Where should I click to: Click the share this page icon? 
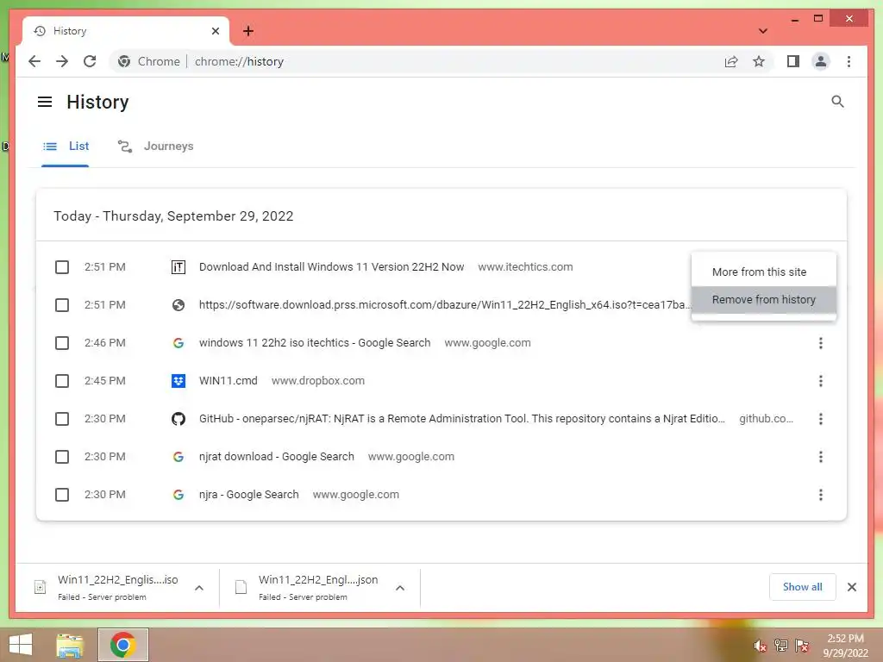(731, 61)
